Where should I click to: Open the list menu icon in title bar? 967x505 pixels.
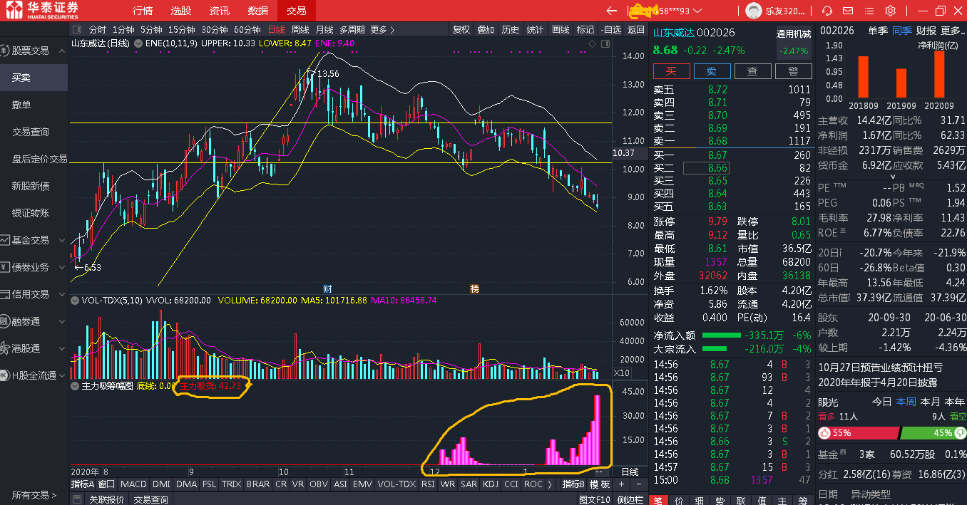(x=869, y=11)
